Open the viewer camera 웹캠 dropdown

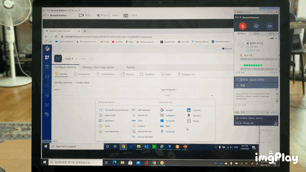click(x=85, y=15)
